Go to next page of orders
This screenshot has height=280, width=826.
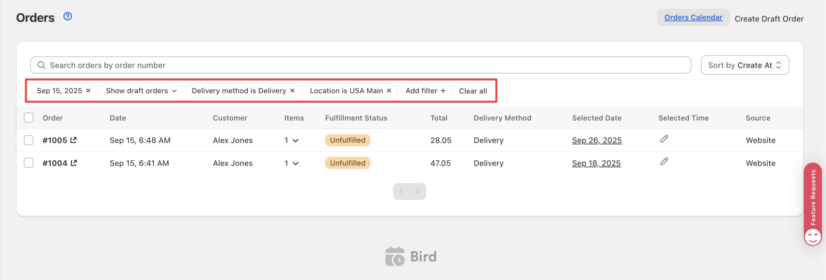418,191
